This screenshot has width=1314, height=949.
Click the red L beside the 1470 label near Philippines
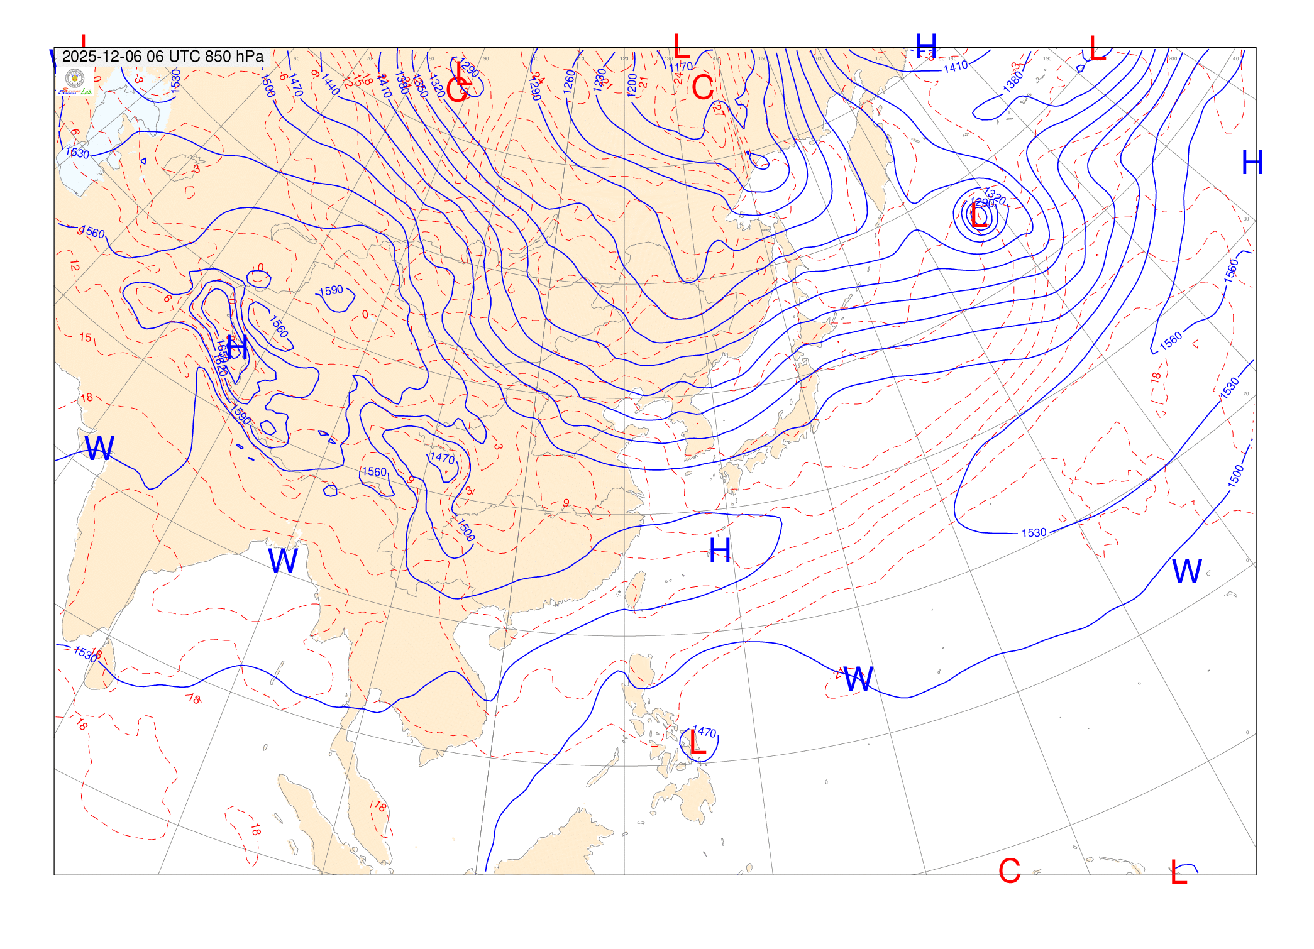pyautogui.click(x=697, y=743)
